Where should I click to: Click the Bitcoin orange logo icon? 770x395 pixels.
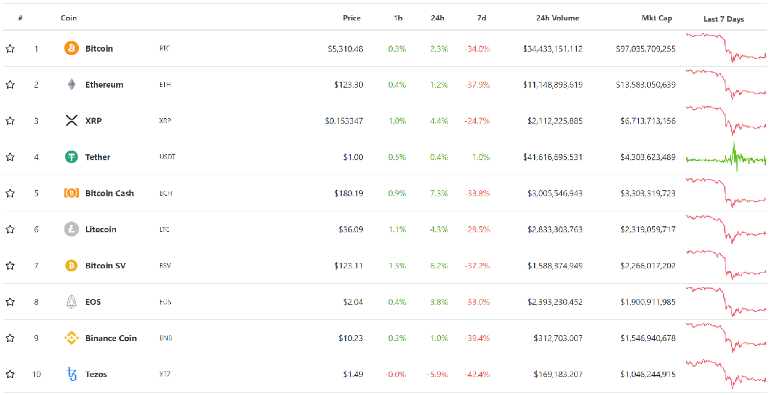coord(72,49)
